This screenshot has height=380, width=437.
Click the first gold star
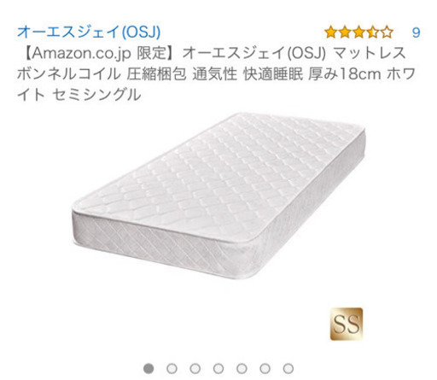point(331,32)
